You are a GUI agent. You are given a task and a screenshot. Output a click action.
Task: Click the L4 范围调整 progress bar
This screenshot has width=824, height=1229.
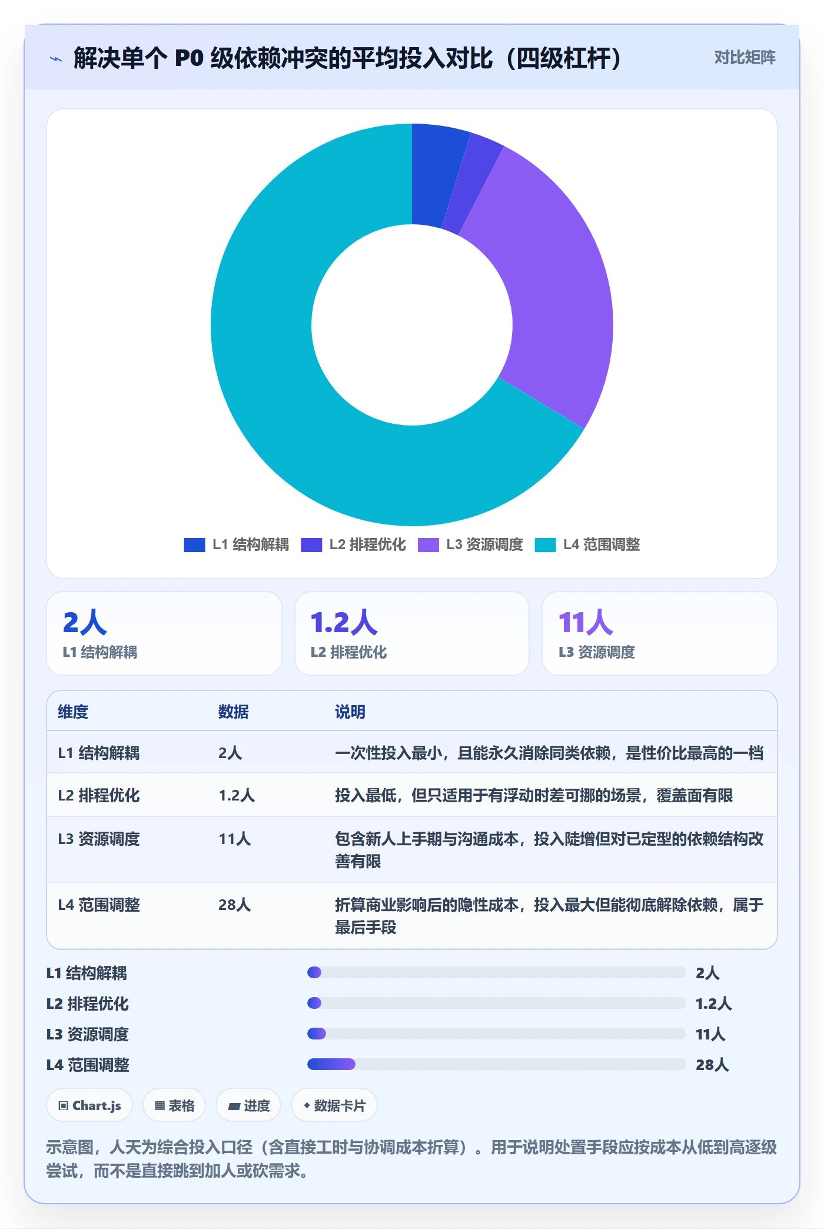[497, 1064]
